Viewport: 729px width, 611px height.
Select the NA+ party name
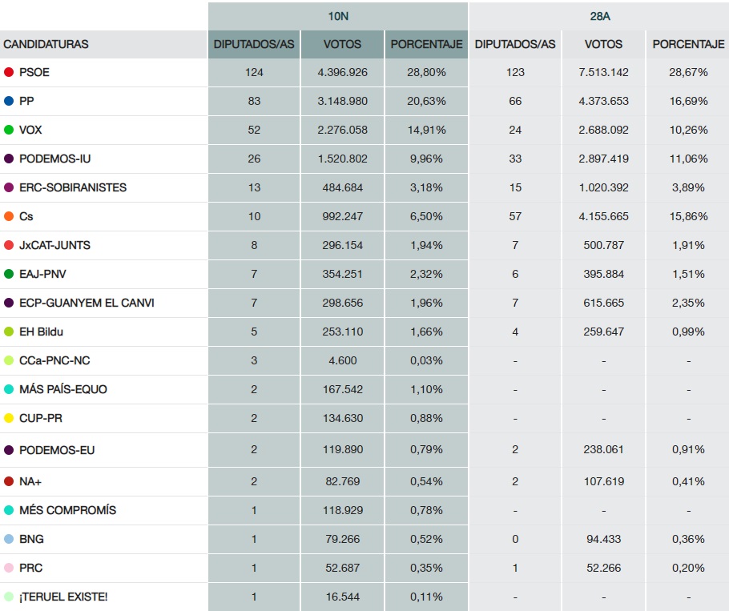tap(30, 481)
